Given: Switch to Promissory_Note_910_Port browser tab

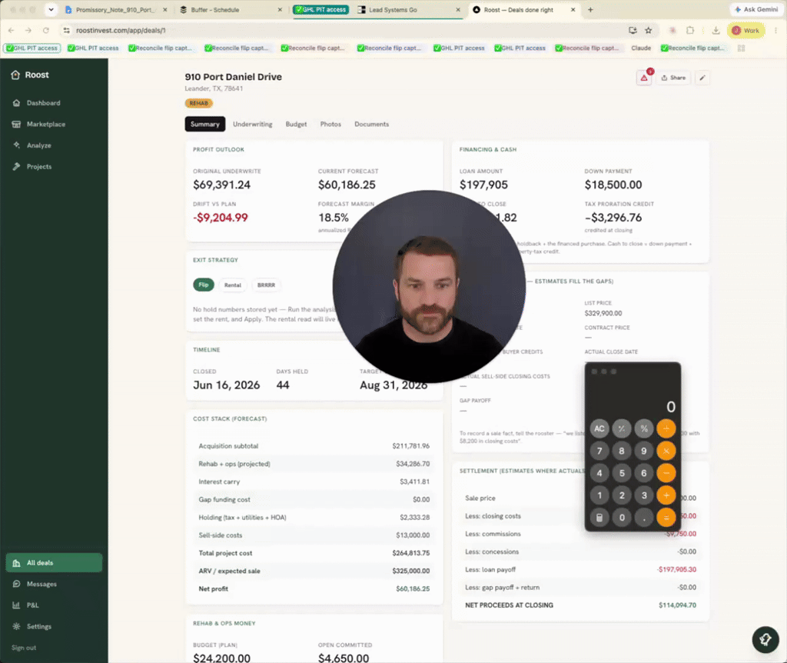Looking at the screenshot, I should (115, 9).
